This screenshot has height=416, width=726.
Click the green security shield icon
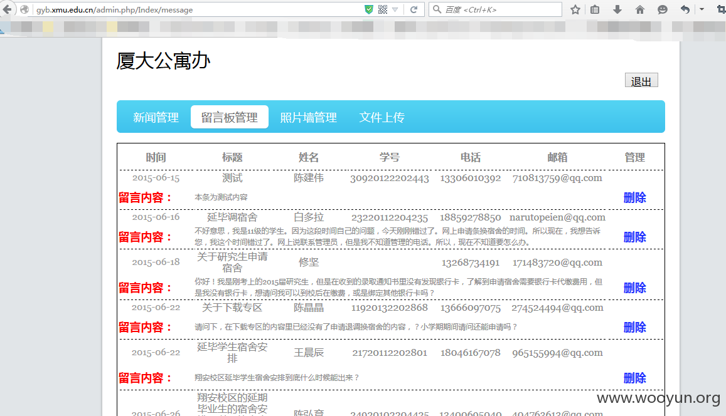[x=369, y=9]
